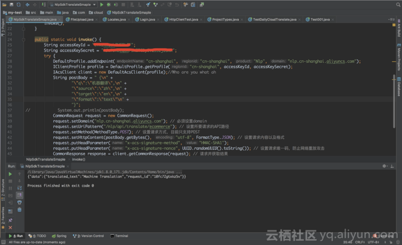Navigate back with the blue arrow
The image size is (402, 245).
[28, 5]
